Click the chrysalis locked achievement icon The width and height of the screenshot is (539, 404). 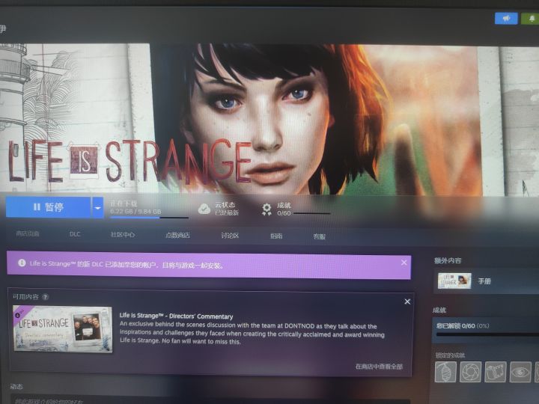point(445,371)
